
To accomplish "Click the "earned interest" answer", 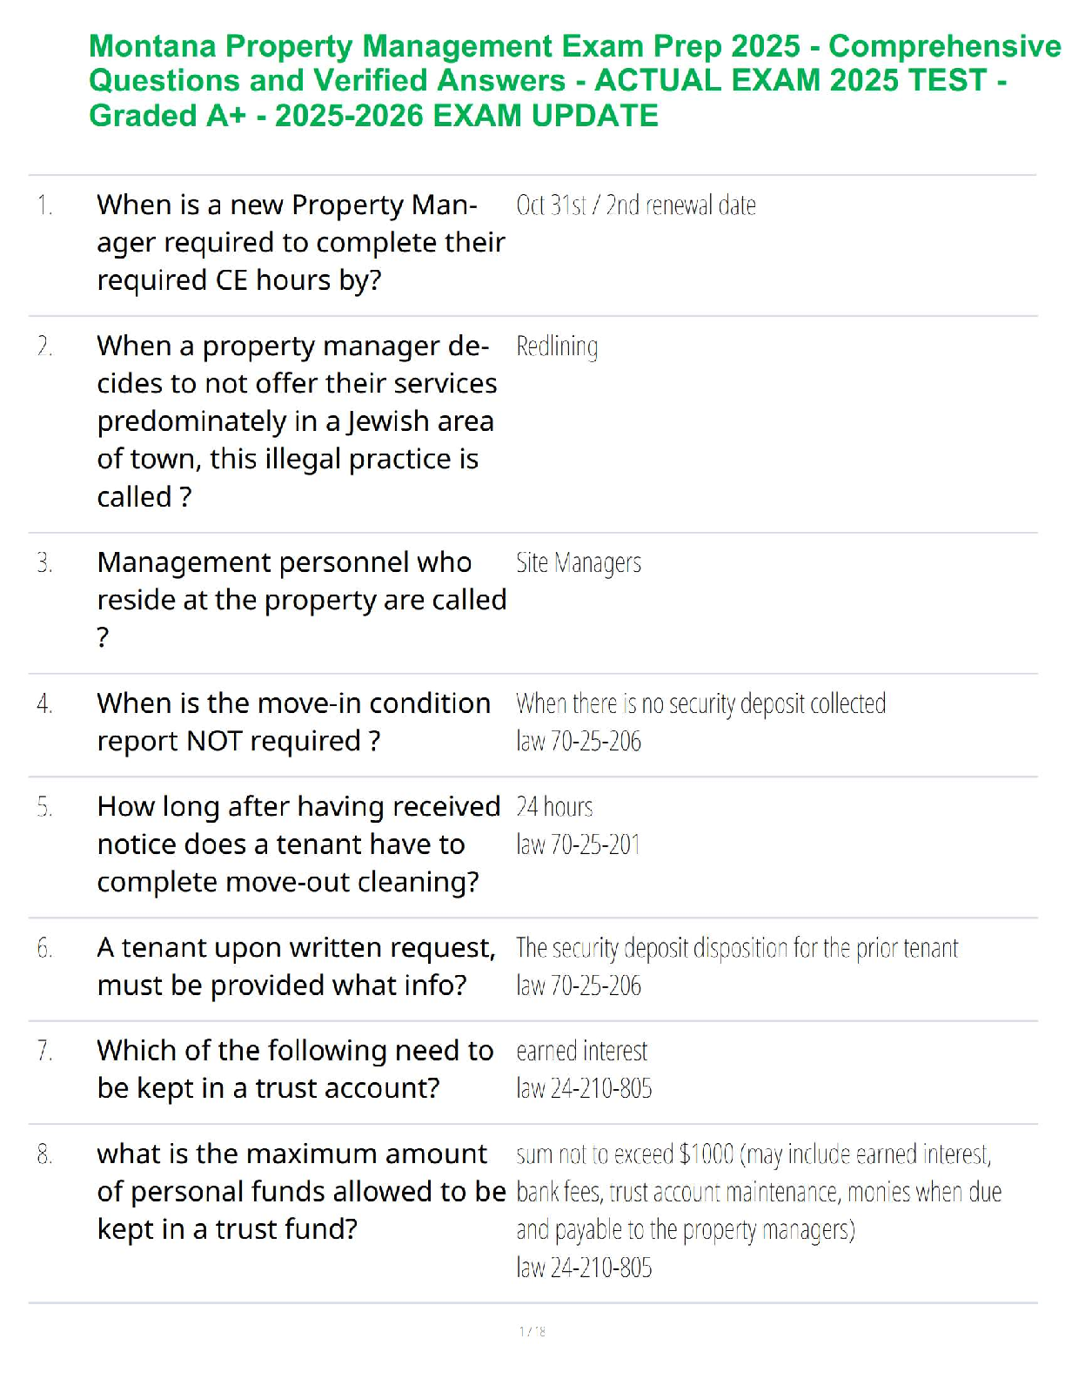I will click(x=581, y=1052).
